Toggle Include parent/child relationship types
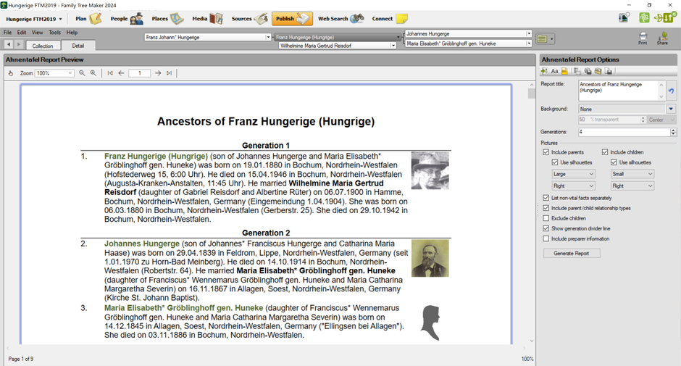Screen dimensions: 681x366 click(x=546, y=208)
